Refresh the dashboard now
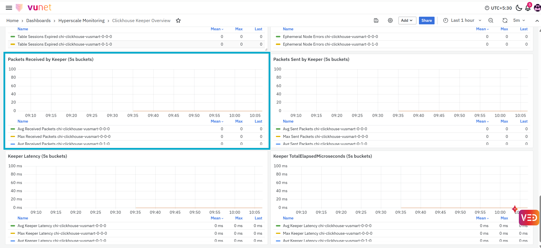This screenshot has width=541, height=248. (x=505, y=20)
